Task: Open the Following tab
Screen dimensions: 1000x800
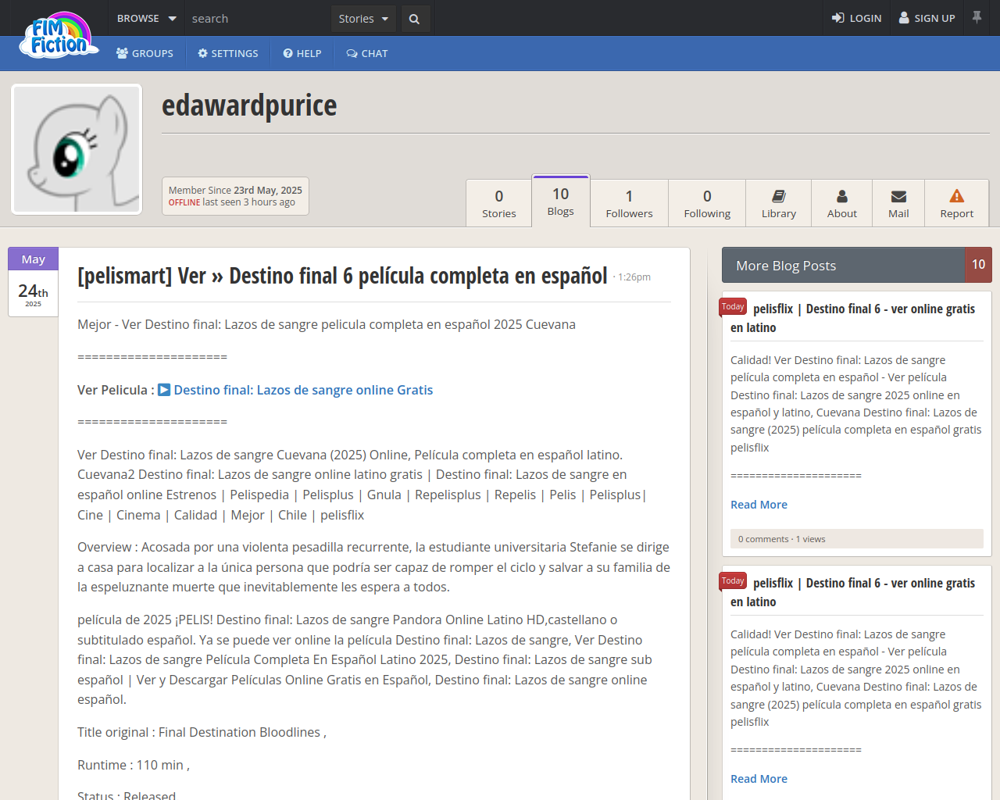Action: click(x=707, y=203)
